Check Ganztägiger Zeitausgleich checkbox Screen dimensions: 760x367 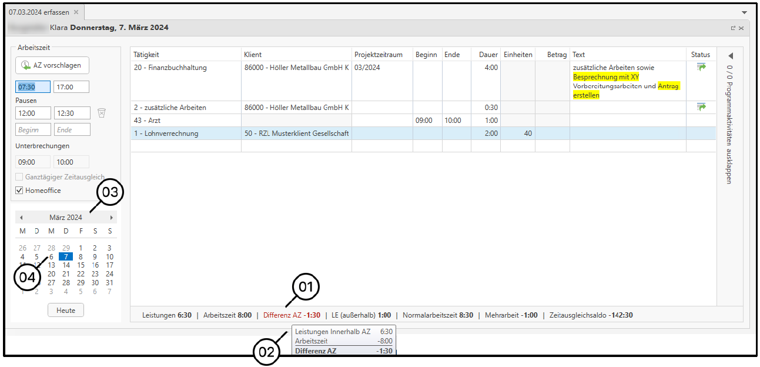[19, 177]
